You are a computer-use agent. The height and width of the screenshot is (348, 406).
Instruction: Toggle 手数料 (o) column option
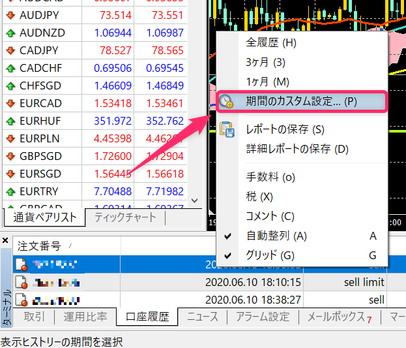302,177
